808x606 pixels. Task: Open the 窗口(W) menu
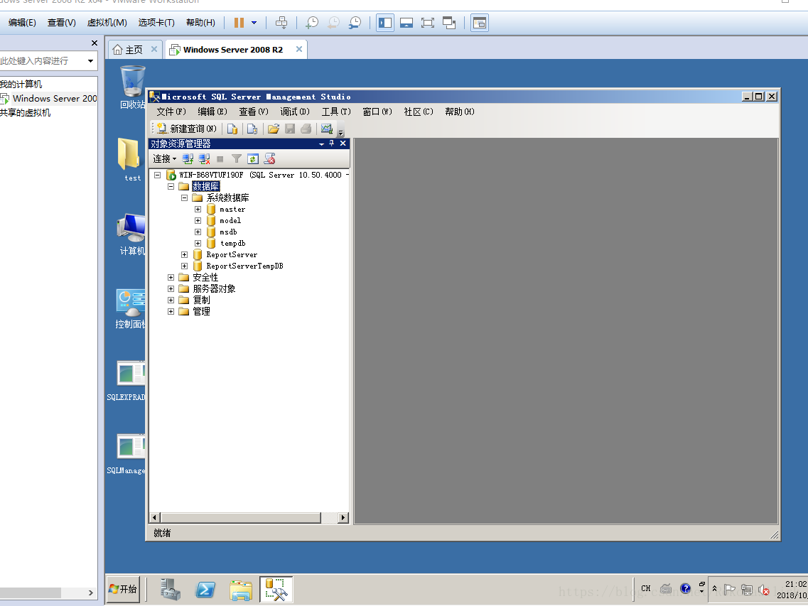[x=377, y=112]
